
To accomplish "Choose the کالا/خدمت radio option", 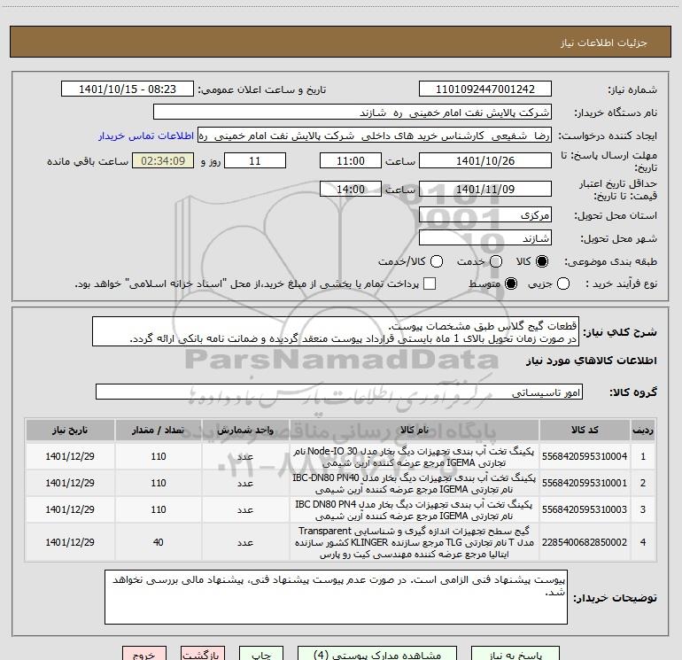I will click(x=424, y=262).
